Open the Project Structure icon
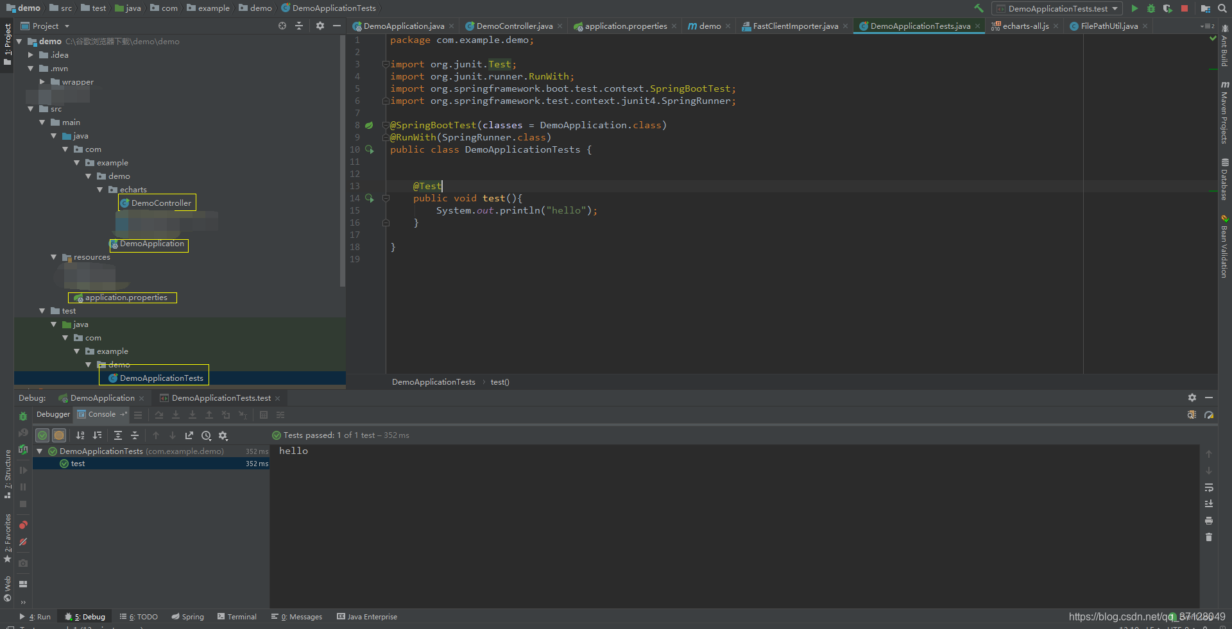Screen dimensions: 1232x629 (1206, 8)
